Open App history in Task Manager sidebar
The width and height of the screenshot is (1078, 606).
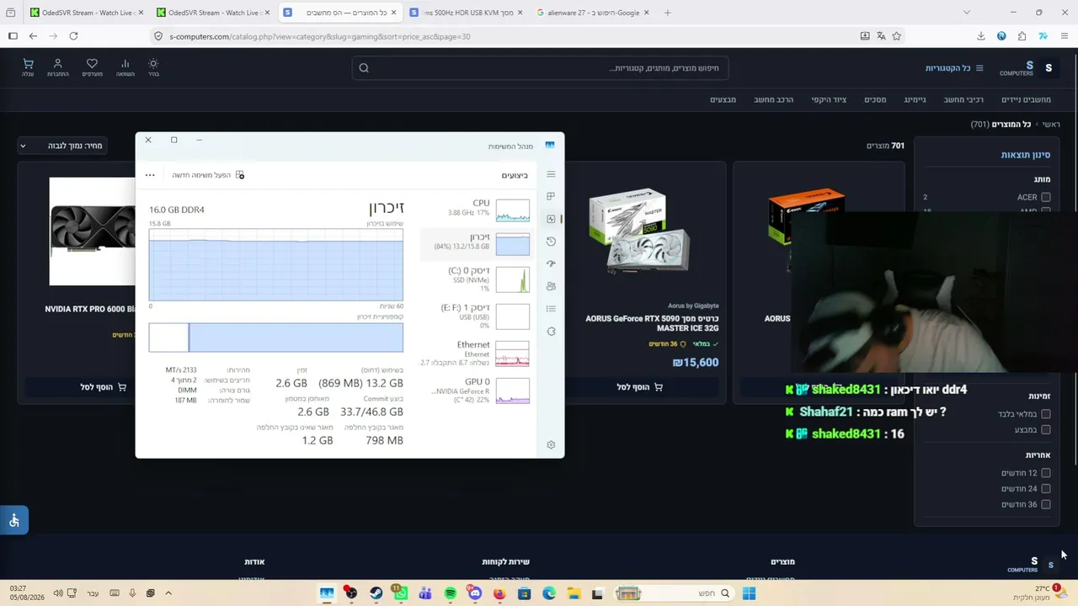551,242
